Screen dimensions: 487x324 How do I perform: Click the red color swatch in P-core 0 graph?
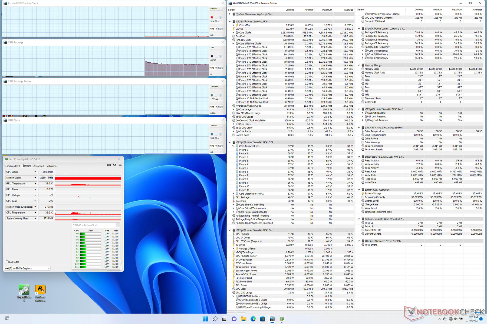(x=212, y=17)
